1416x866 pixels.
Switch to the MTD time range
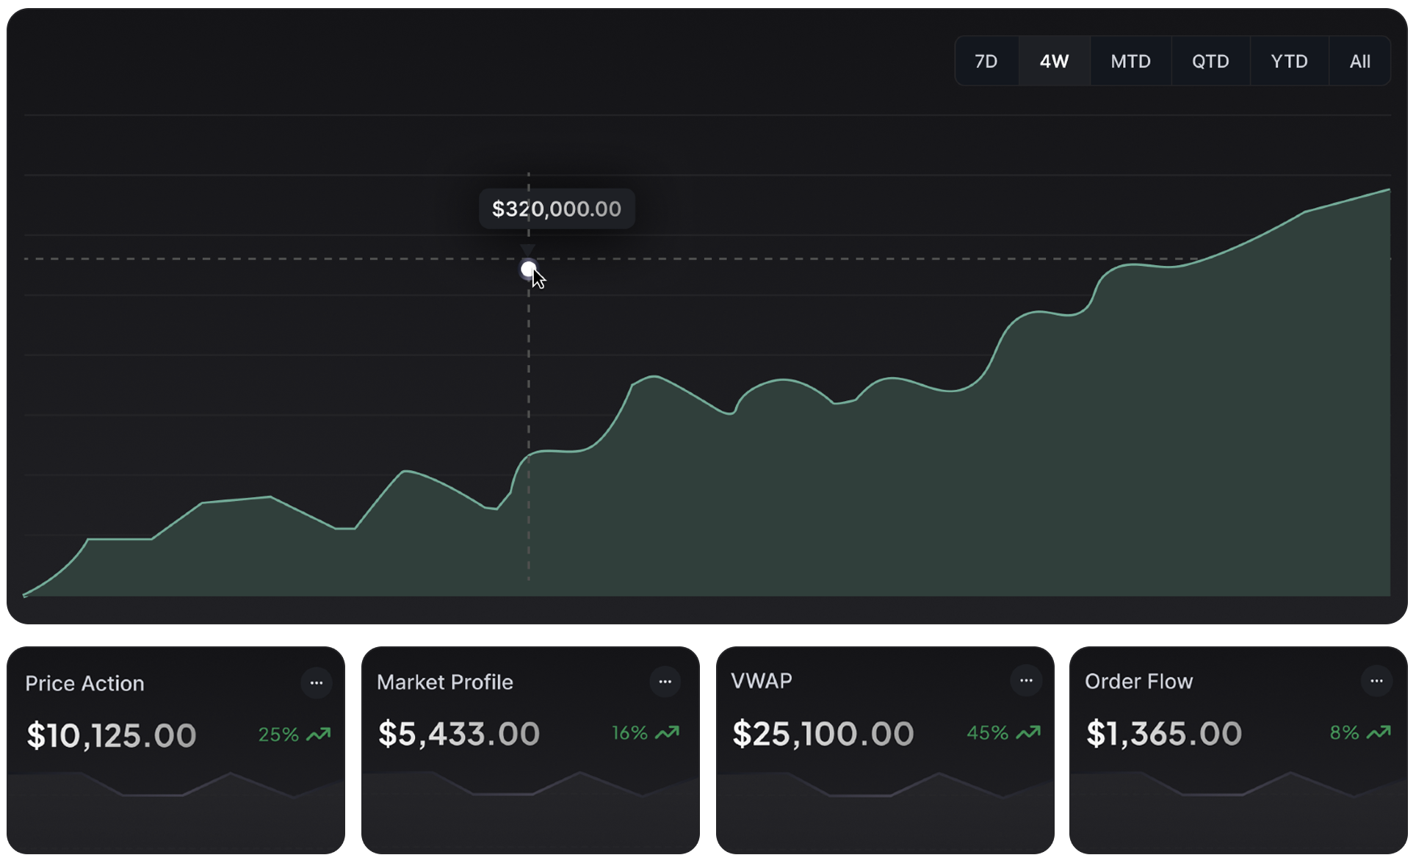[x=1130, y=61]
